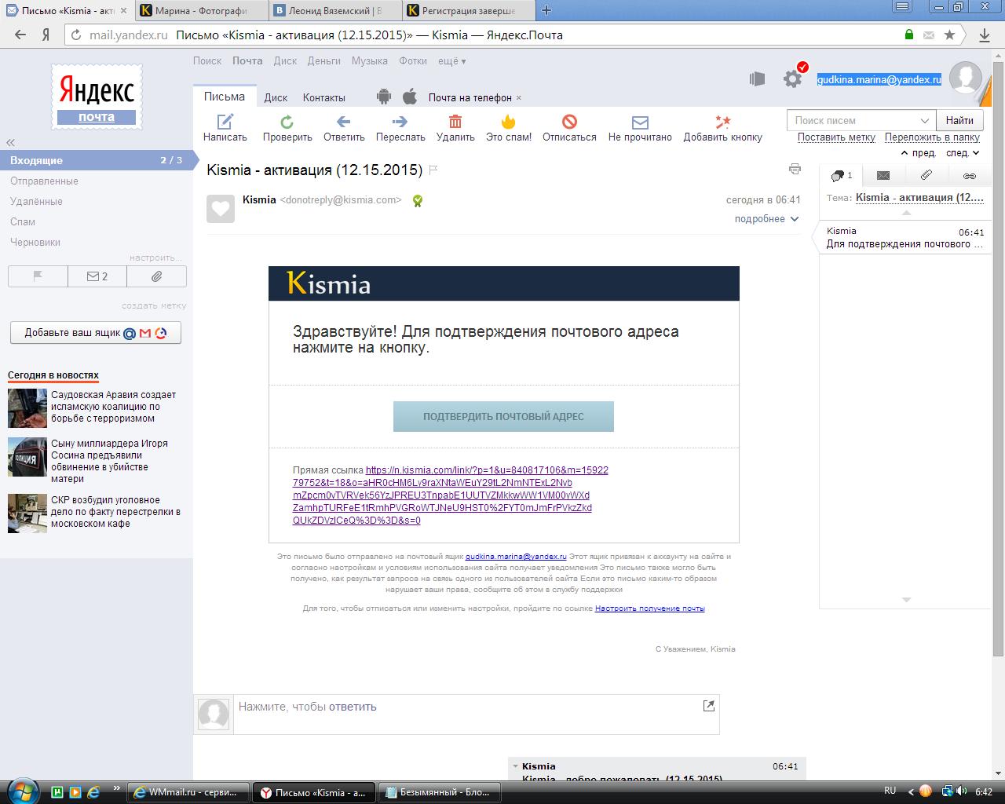Viewport: 1005px width, 804px height.
Task: Open the ещё services dropdown
Action: point(451,60)
